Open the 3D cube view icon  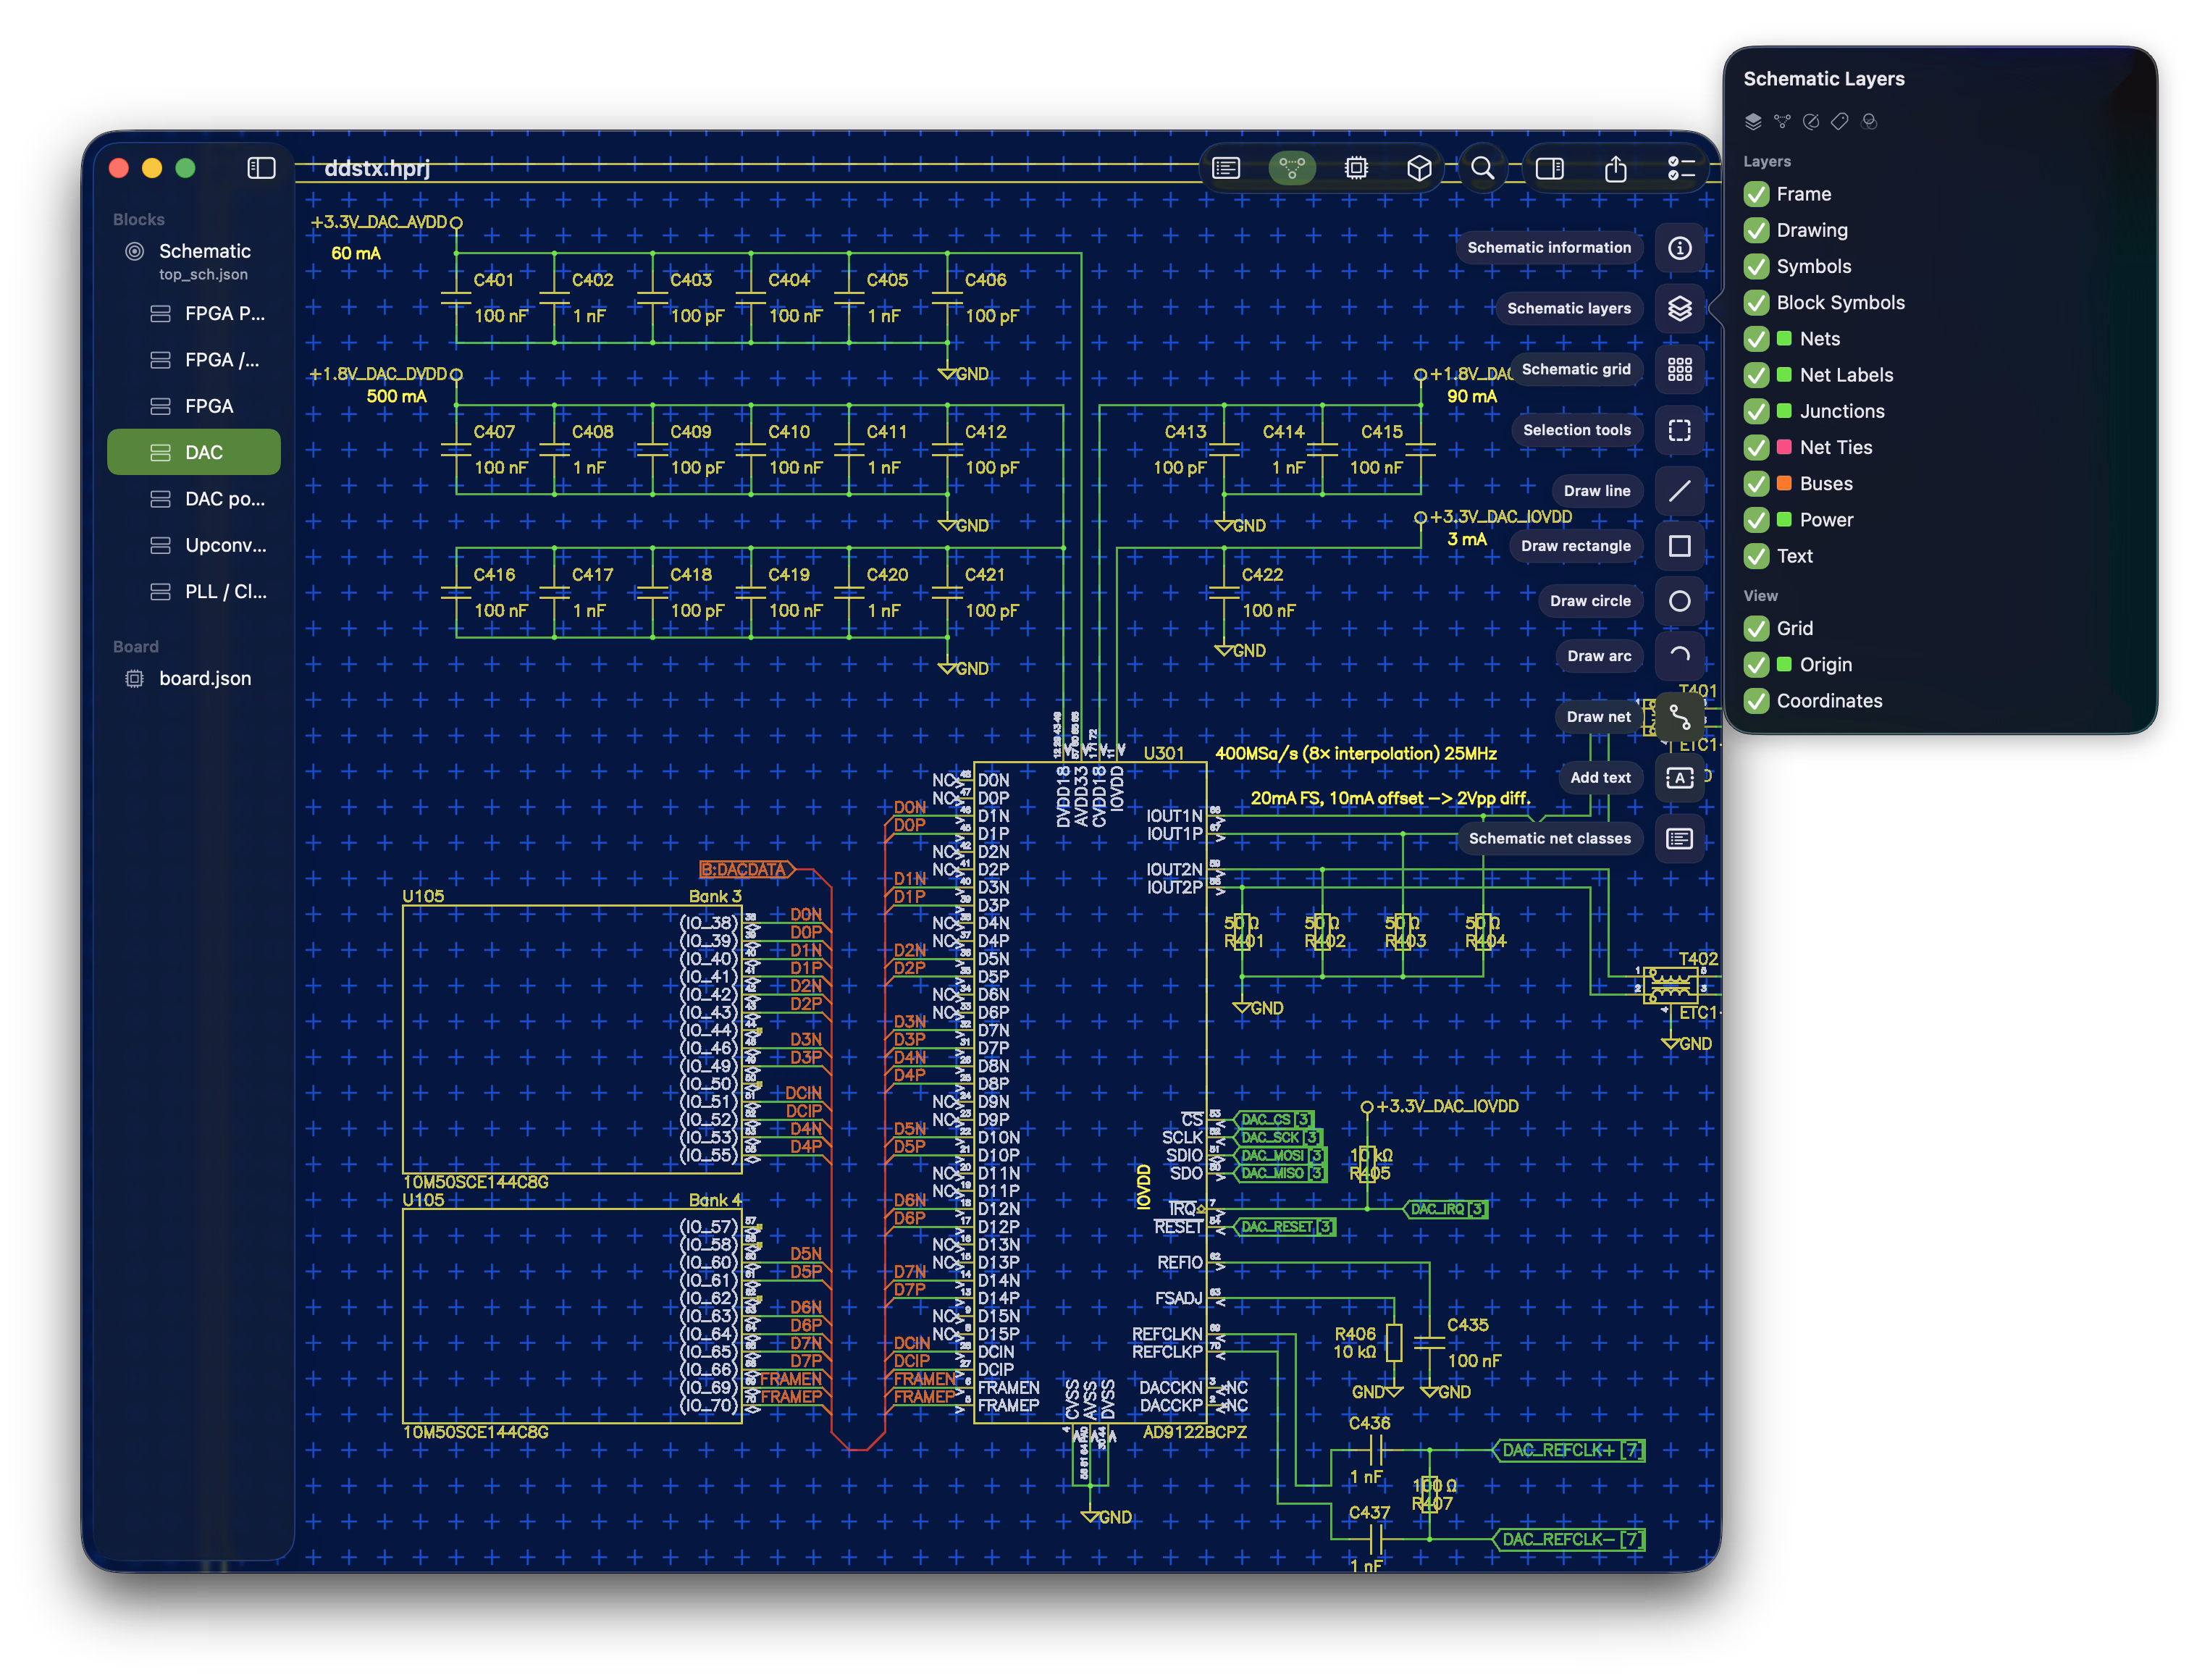1419,168
